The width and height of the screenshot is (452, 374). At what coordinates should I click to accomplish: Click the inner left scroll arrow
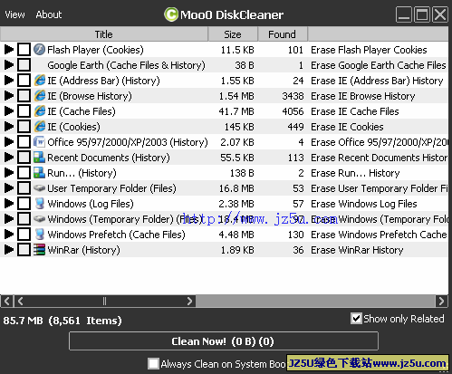[20, 301]
